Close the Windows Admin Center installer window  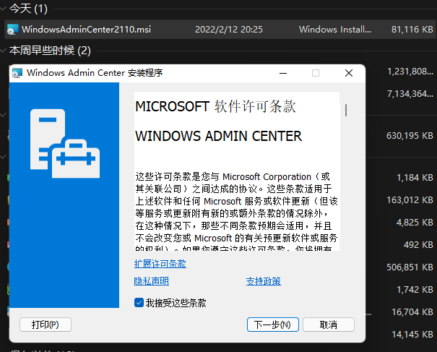(349, 73)
